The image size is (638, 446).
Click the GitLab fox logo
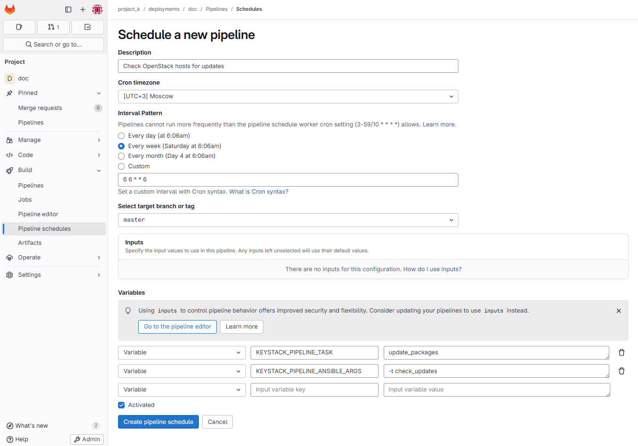point(10,9)
